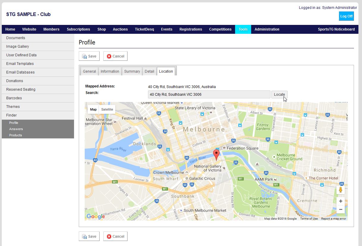
Task: Open Street View pegman icon
Action: pyautogui.click(x=341, y=190)
